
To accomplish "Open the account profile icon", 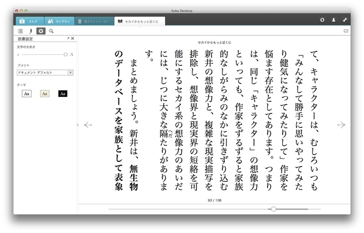I will (334, 20).
